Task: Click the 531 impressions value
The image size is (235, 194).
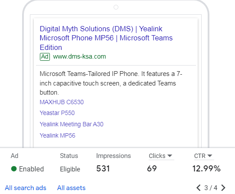Action: [103, 168]
